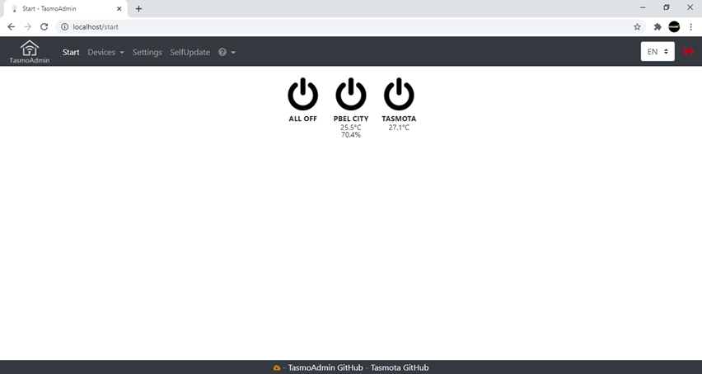Open the Start menu item
Viewport: 702px width, 374px height.
(71, 53)
